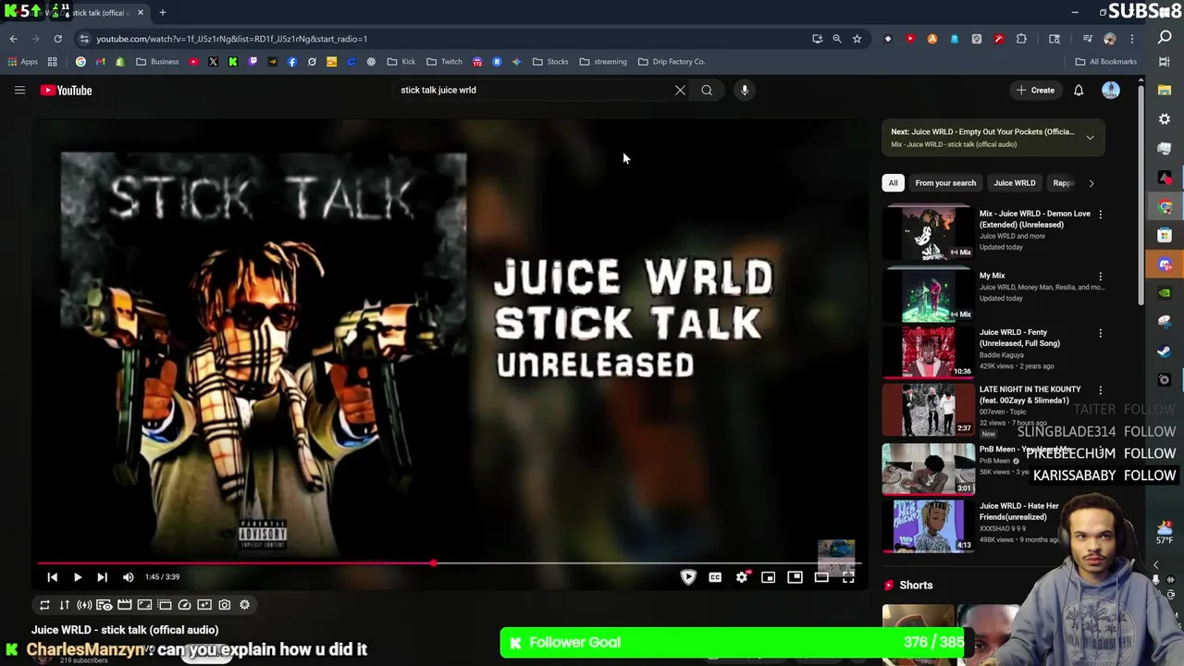
Task: Click the playback speed gauge icon under player
Action: (x=184, y=605)
